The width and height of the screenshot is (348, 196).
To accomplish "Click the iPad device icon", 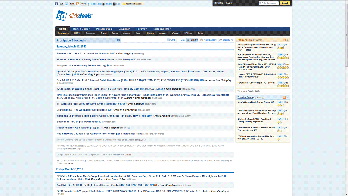I will [114, 4].
